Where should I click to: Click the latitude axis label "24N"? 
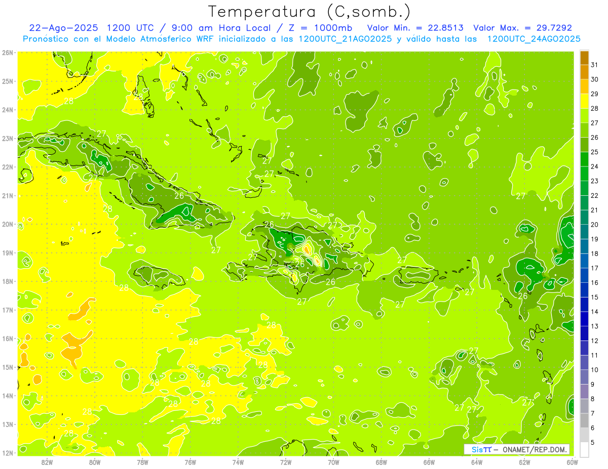coord(7,110)
